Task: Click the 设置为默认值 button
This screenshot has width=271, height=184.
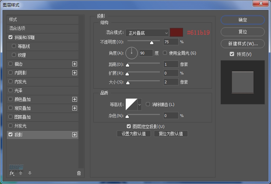Action: coord(134,134)
